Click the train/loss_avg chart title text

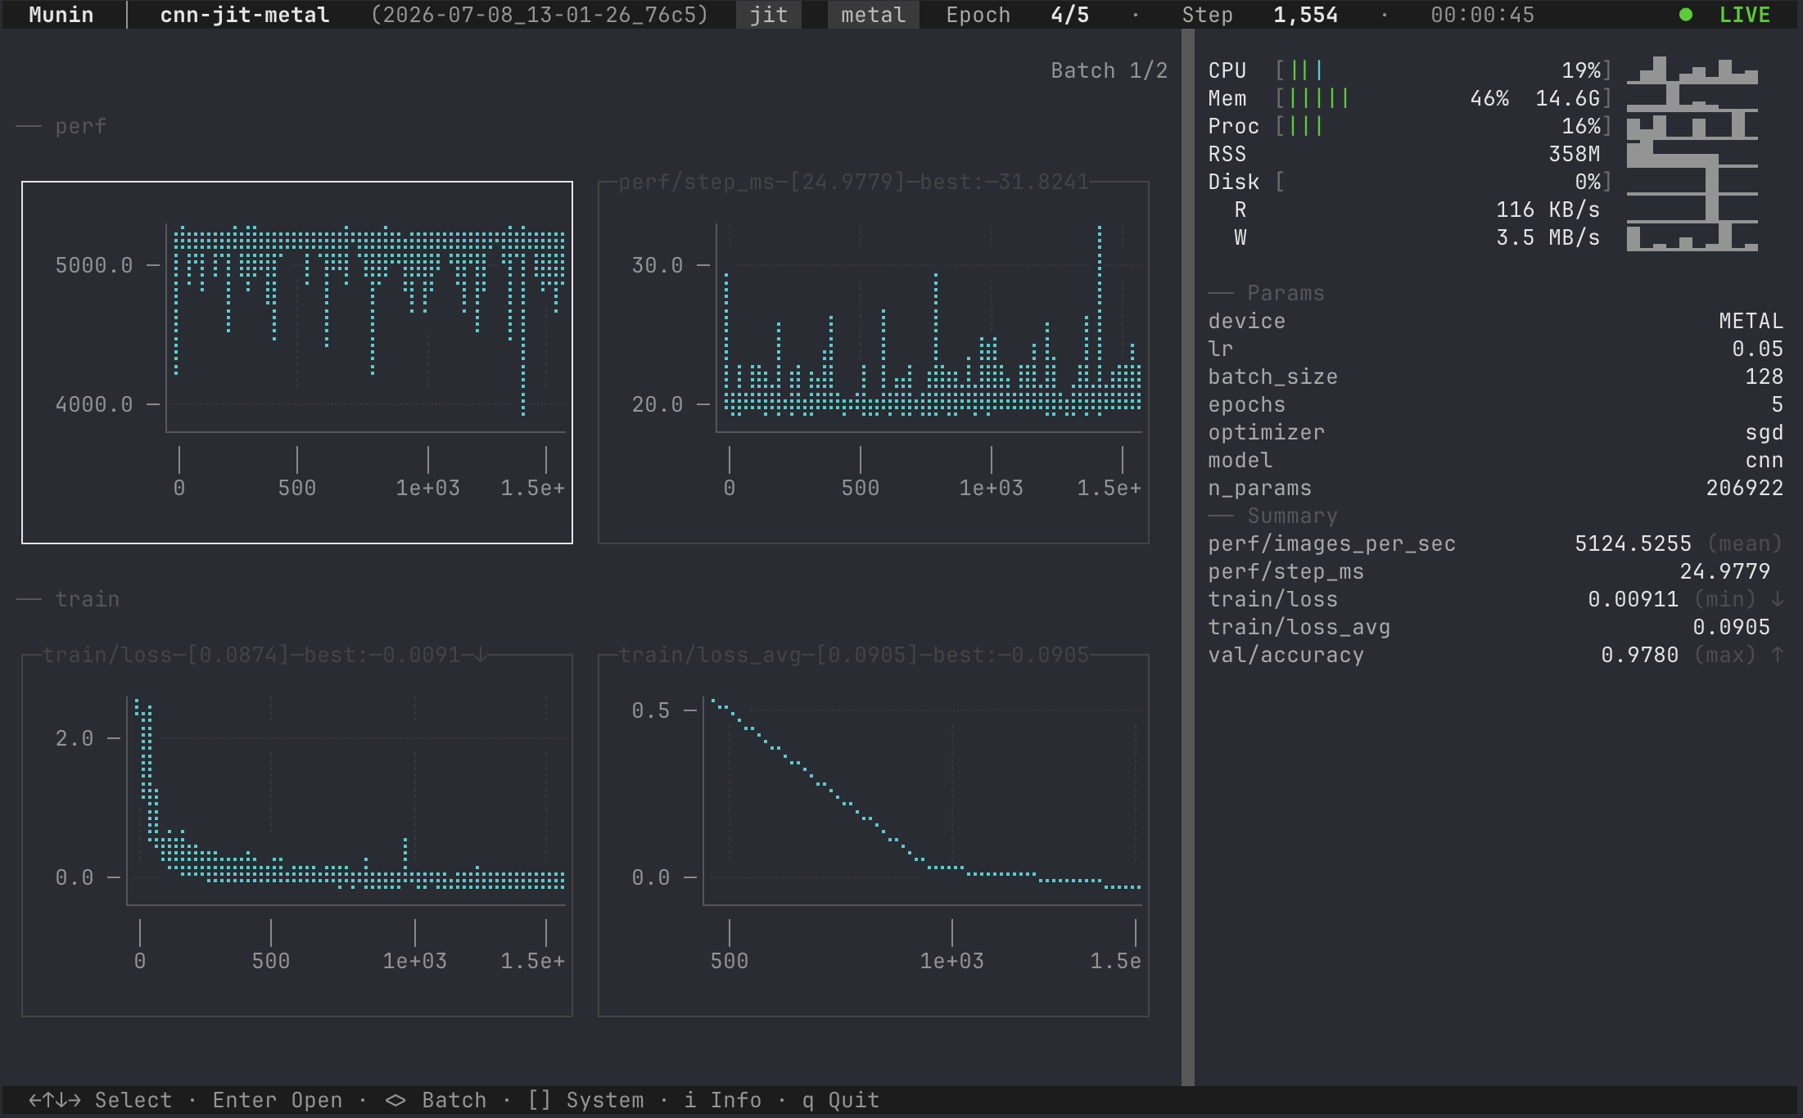point(854,655)
